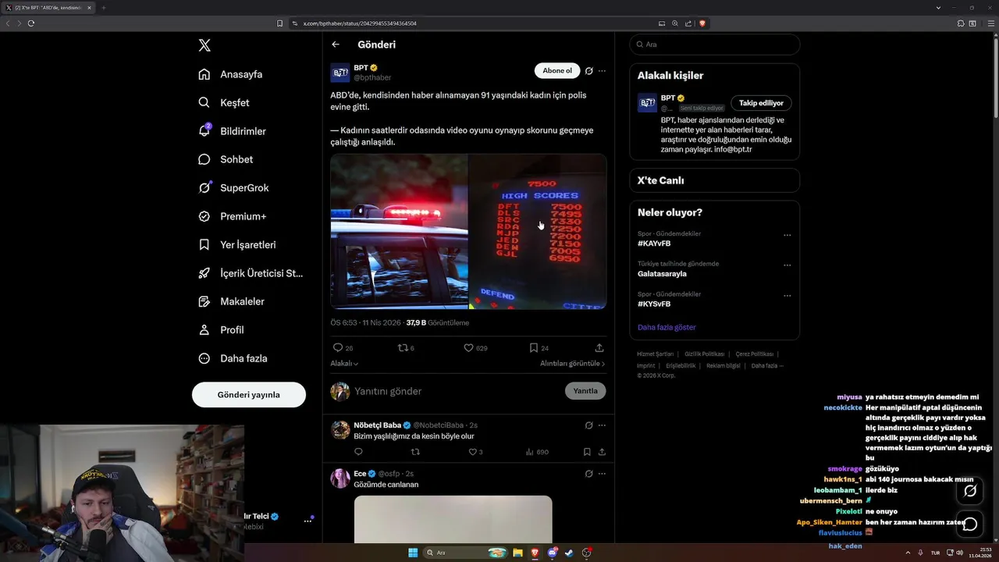Screen dimensions: 999x562
Task: Expand Daha fazla menu in the sidebar
Action: pos(233,358)
